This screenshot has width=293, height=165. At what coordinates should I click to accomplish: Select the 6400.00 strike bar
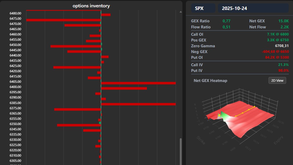tap(124, 88)
